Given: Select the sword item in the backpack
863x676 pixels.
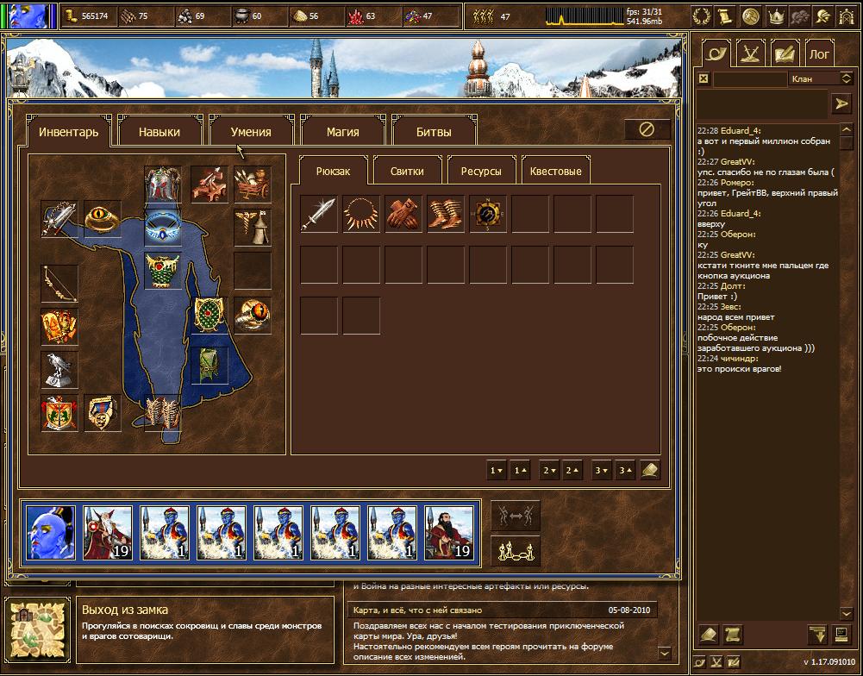Looking at the screenshot, I should (319, 214).
